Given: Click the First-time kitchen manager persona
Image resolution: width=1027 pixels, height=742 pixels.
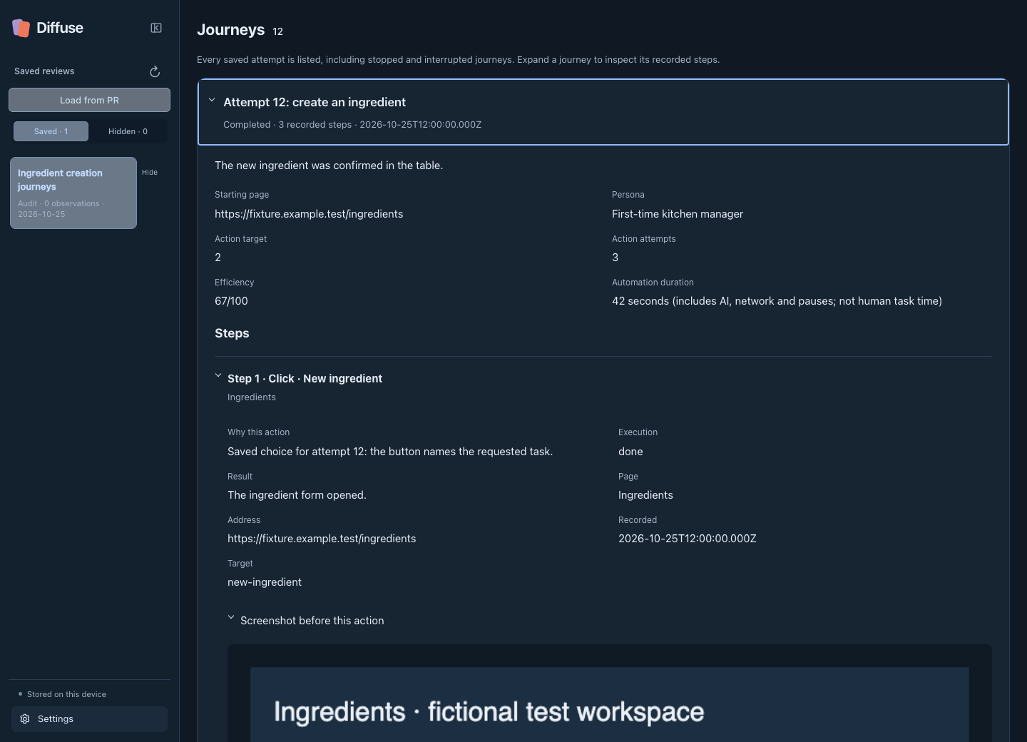Looking at the screenshot, I should [x=678, y=214].
